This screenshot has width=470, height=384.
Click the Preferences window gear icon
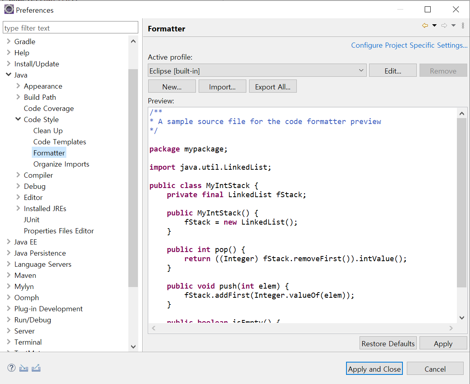9,9
